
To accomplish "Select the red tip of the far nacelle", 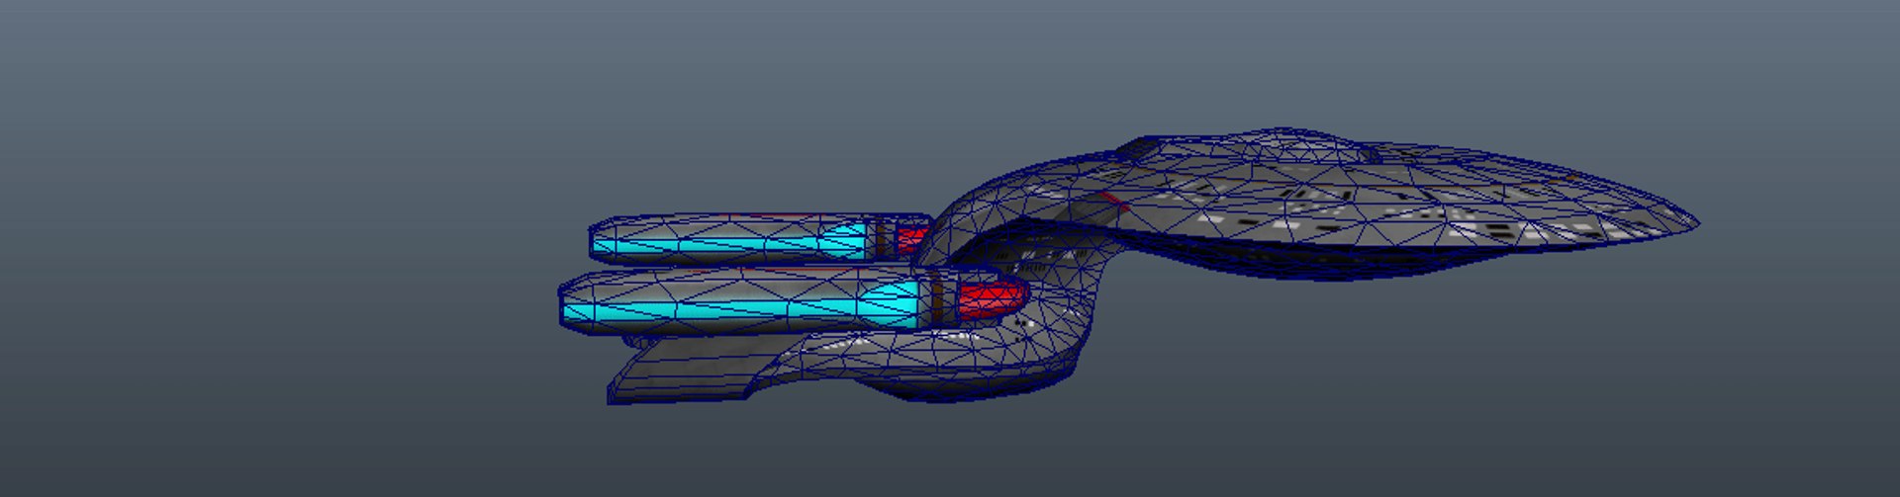I will point(910,238).
